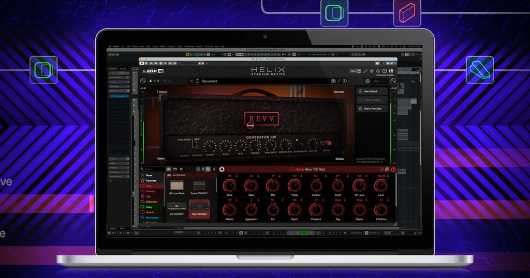Open the preset camera snapshot icon
Image resolution: width=530 pixels, height=278 pixels.
[x=333, y=81]
